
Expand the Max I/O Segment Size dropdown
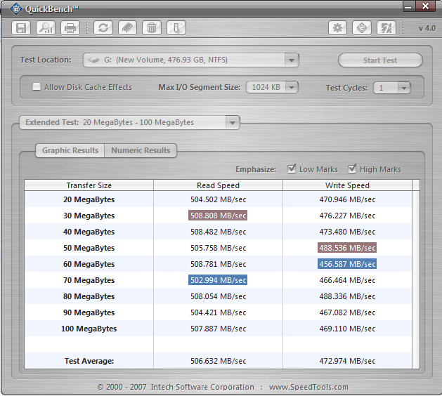click(x=291, y=88)
